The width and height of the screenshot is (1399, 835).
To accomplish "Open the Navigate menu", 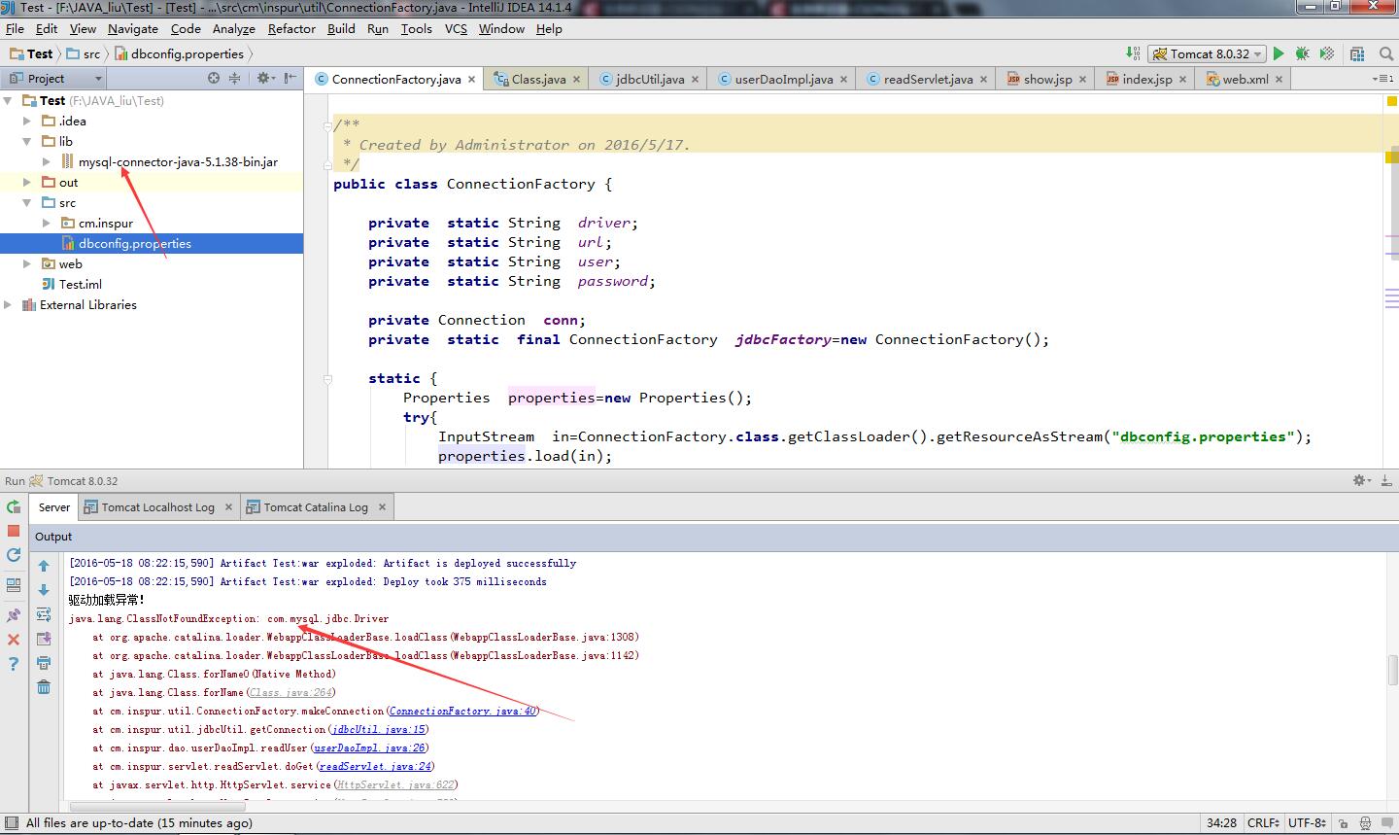I will pos(132,28).
